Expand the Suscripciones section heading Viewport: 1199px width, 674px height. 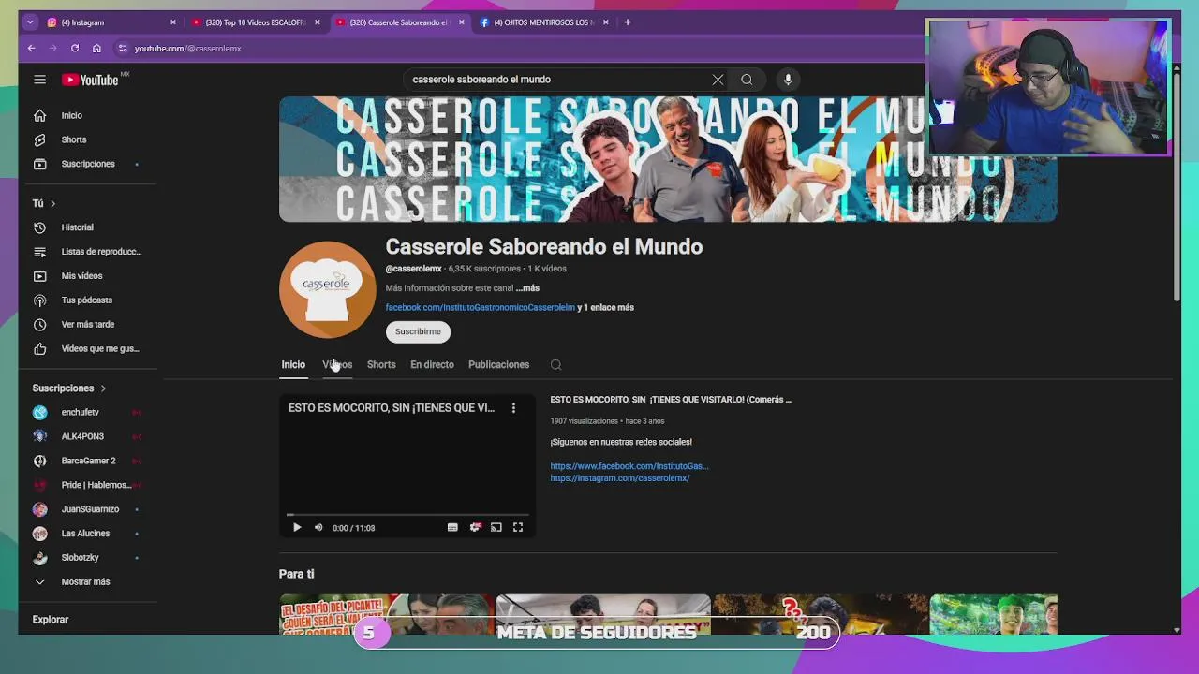click(x=69, y=388)
